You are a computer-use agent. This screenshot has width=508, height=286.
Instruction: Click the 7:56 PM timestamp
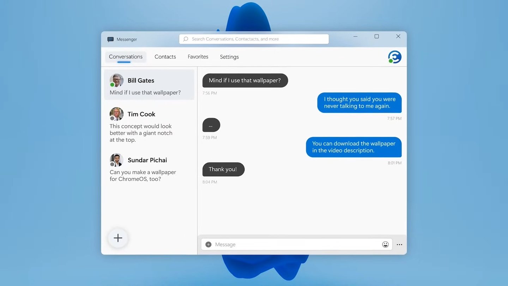(x=210, y=93)
